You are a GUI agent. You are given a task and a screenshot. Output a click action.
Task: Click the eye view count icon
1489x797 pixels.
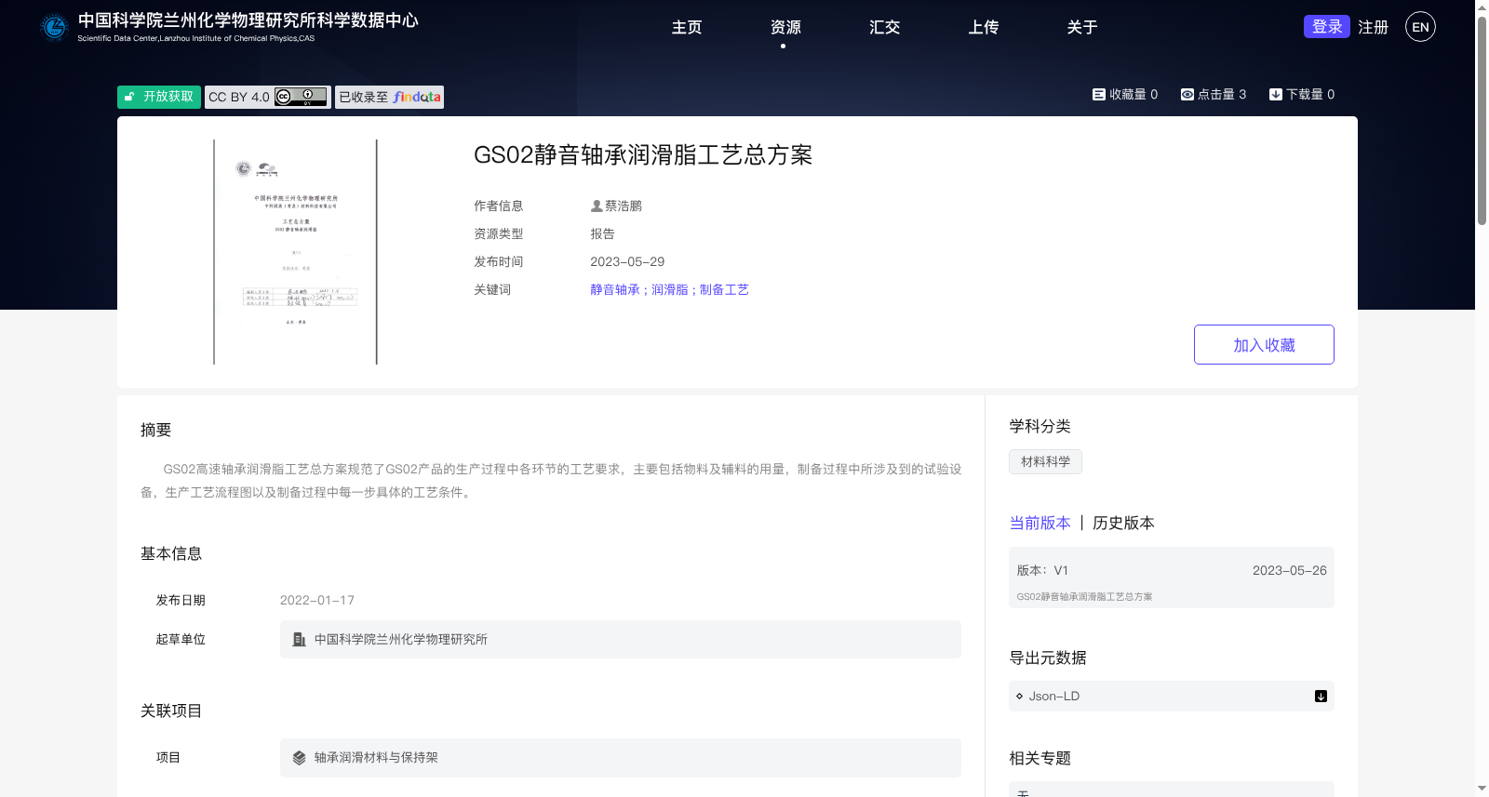[1187, 94]
